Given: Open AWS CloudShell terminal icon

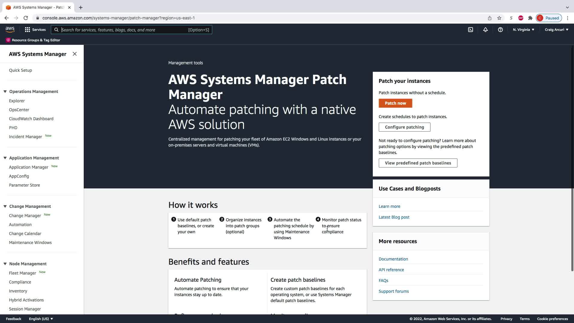Looking at the screenshot, I should pos(471,30).
